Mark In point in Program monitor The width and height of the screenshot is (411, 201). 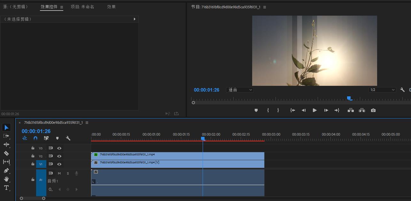(x=268, y=110)
